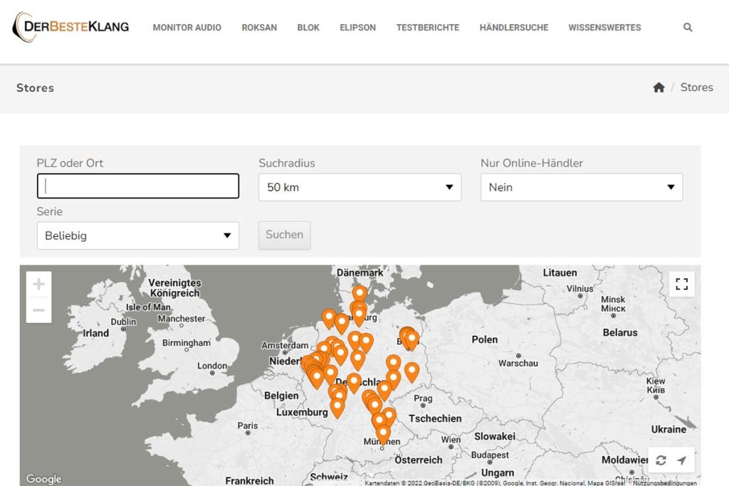Click the search magnifier icon in header
Viewport: 729px width, 486px height.
(688, 28)
